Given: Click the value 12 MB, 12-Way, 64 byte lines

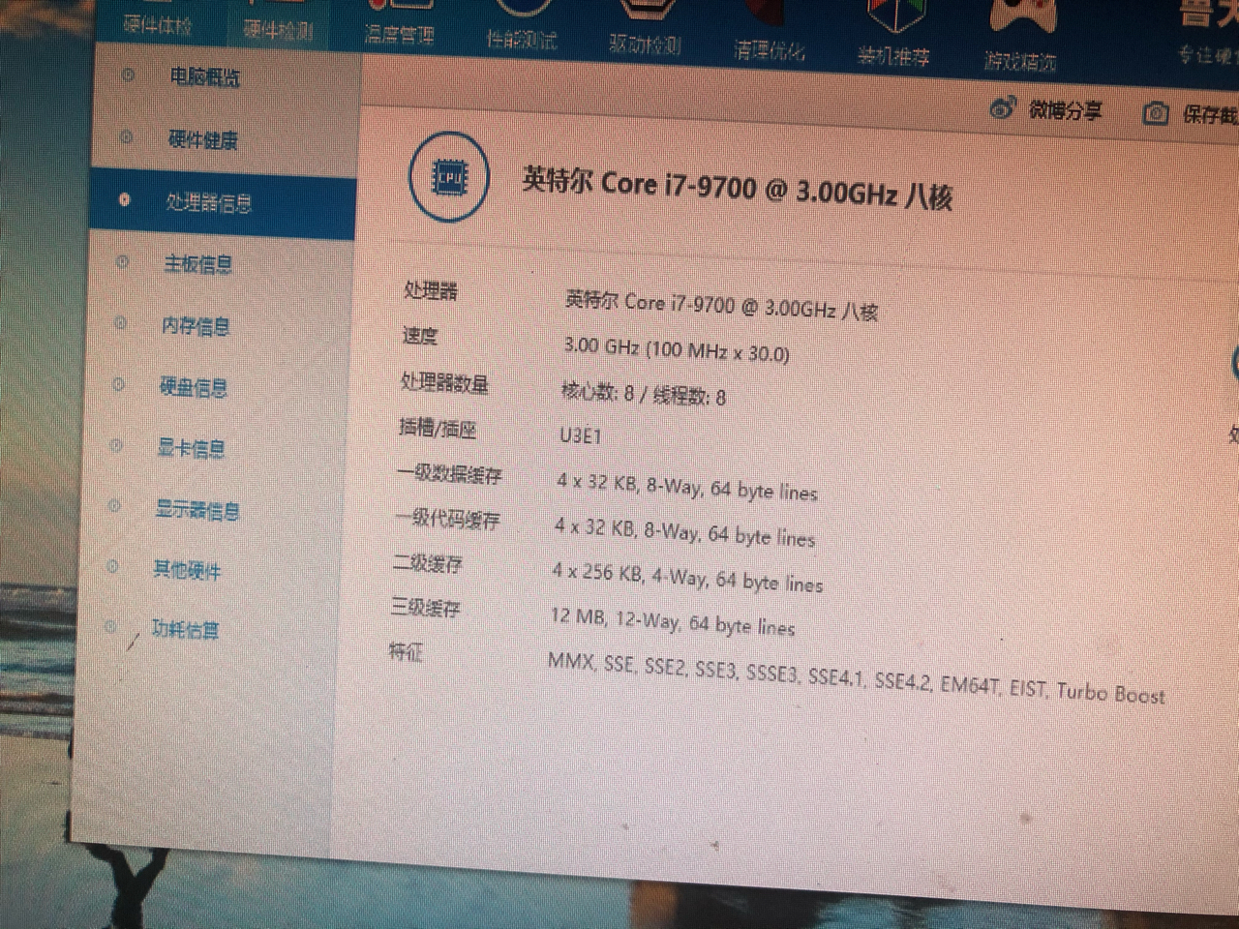Looking at the screenshot, I should [x=673, y=621].
